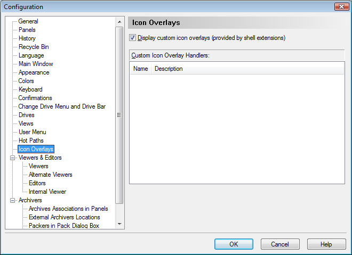The width and height of the screenshot is (352, 255).
Task: Open the Drives configuration page
Action: 27,115
